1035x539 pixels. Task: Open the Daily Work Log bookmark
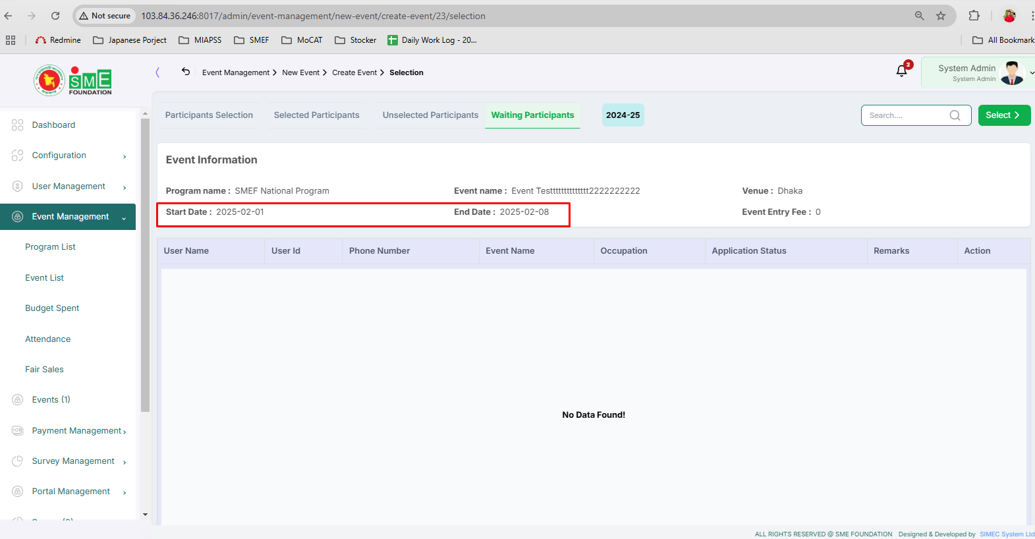tap(432, 40)
